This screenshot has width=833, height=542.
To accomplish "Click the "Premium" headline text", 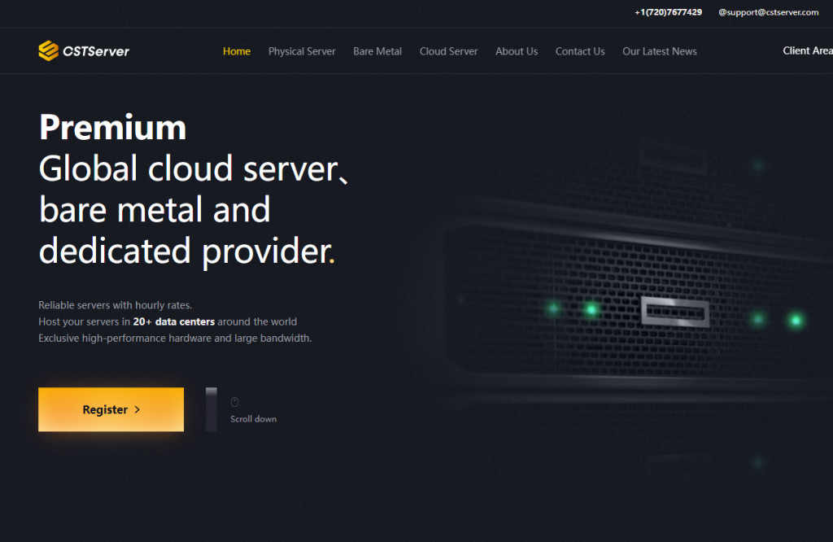I will [x=112, y=128].
